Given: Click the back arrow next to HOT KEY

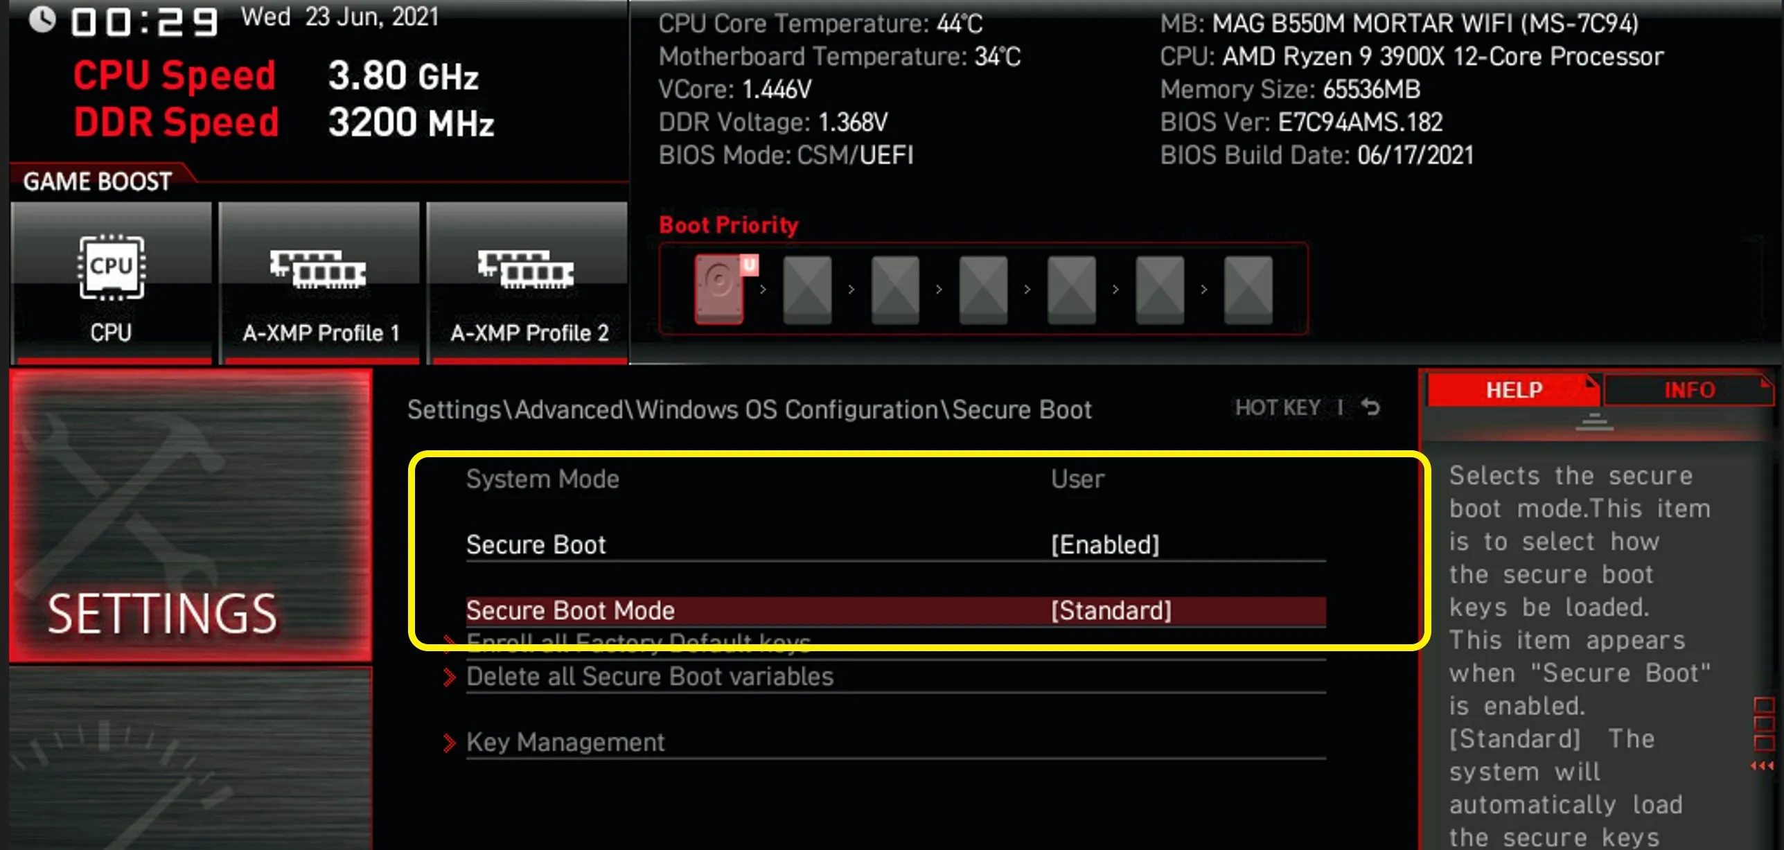Looking at the screenshot, I should coord(1370,407).
